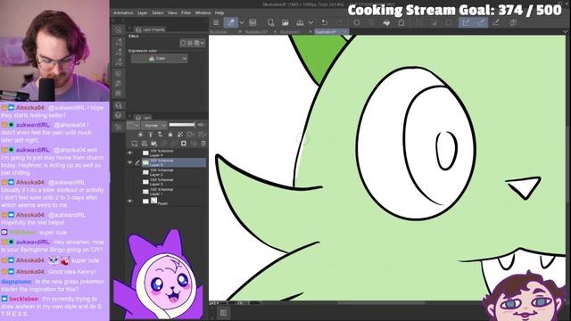Click the pen-edit icon near command bar end
The width and height of the screenshot is (571, 321).
[496, 22]
